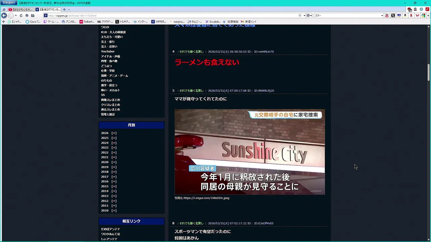The width and height of the screenshot is (431, 242).
Task: Expand the 2015 monthly archive
Action: [114, 186]
